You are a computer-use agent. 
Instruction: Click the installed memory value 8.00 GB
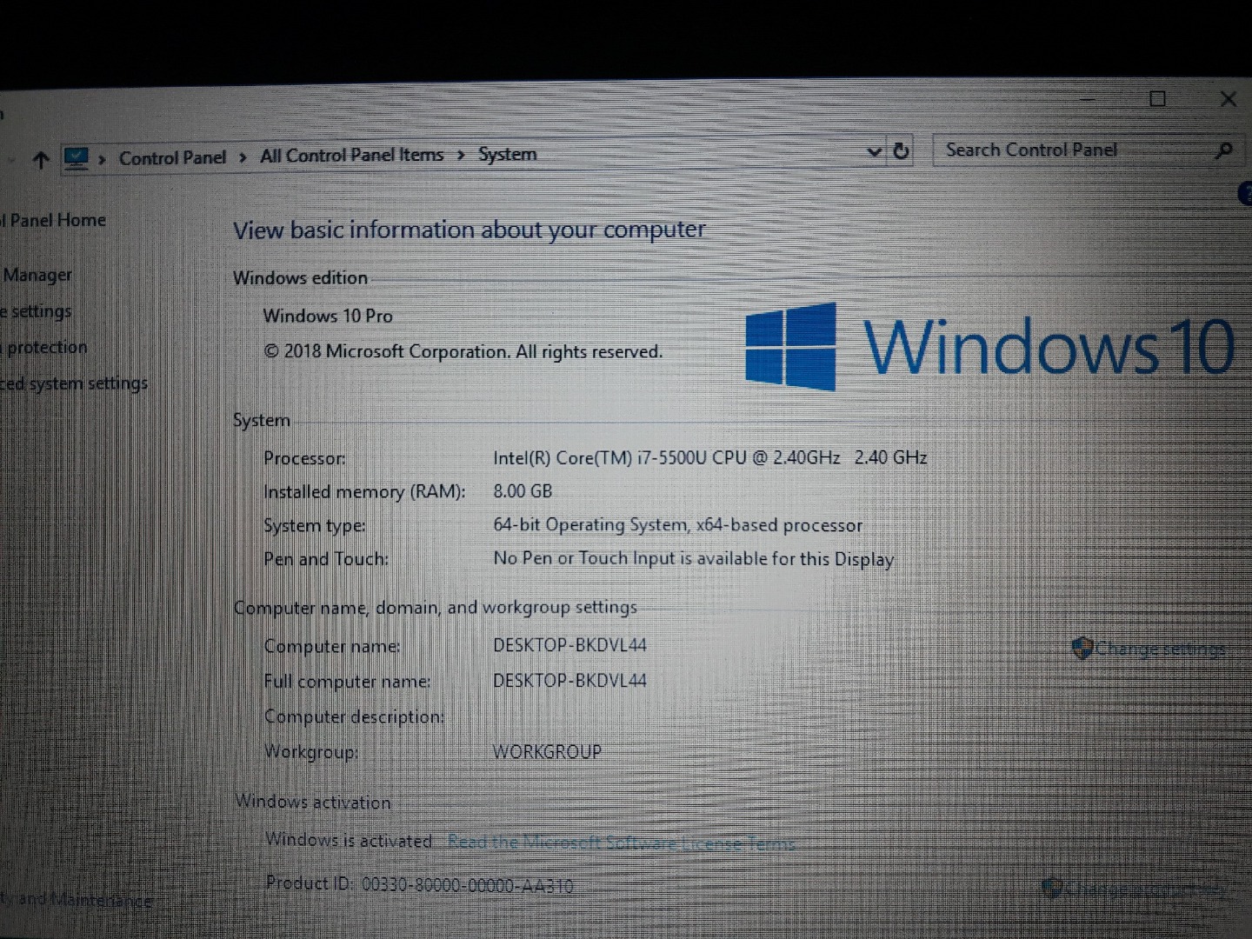[x=523, y=491]
